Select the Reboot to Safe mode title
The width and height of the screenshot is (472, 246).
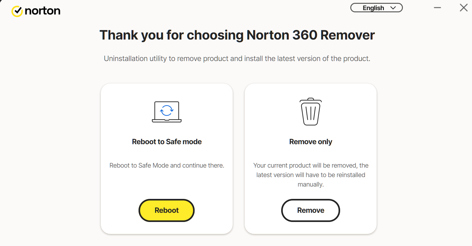click(167, 142)
